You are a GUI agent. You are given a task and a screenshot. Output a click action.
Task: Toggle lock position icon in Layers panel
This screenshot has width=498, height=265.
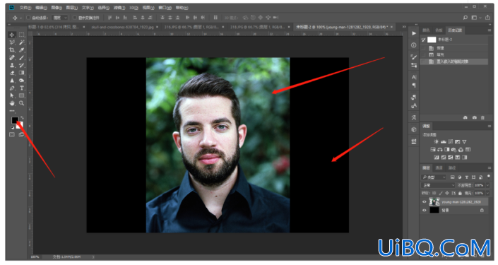click(447, 193)
